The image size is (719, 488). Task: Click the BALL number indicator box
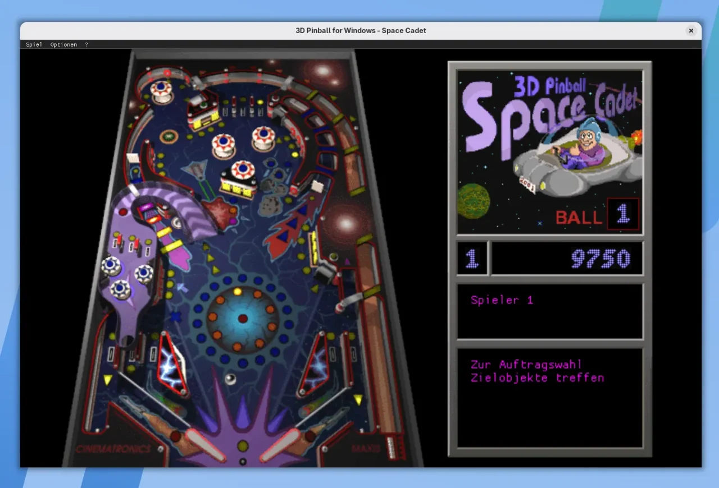[x=622, y=214]
